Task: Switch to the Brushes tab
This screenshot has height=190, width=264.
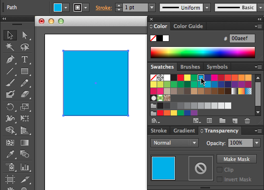Action: point(190,67)
